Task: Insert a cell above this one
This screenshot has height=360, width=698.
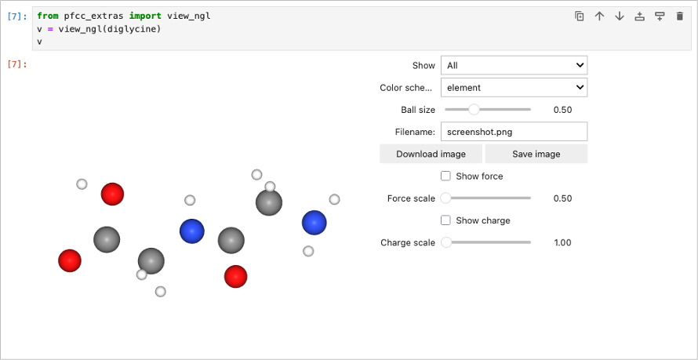Action: [x=639, y=16]
